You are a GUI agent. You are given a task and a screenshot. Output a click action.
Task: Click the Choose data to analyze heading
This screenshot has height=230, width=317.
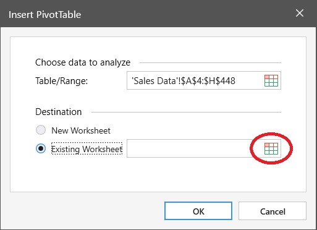click(83, 62)
